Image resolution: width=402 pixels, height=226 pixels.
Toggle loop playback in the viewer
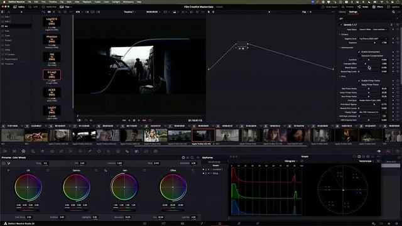point(150,120)
